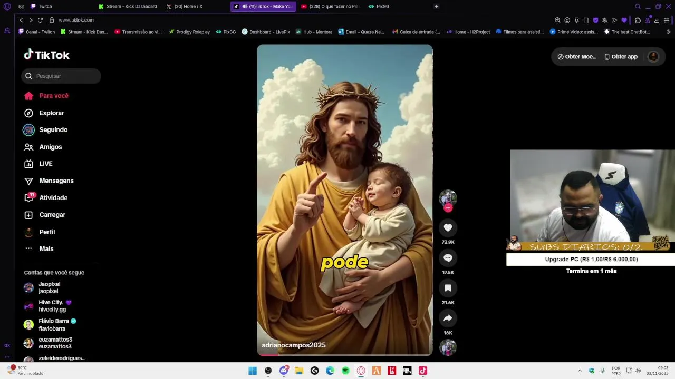Click the TikTok logo
Viewport: 675px width, 379px height.
click(x=46, y=55)
